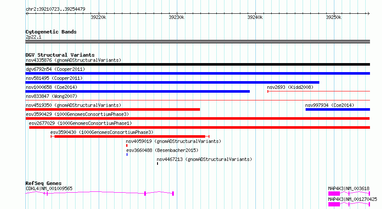Select esv3660488 (Besenbacher2015) label
This screenshot has width=382, height=209.
tap(162, 150)
